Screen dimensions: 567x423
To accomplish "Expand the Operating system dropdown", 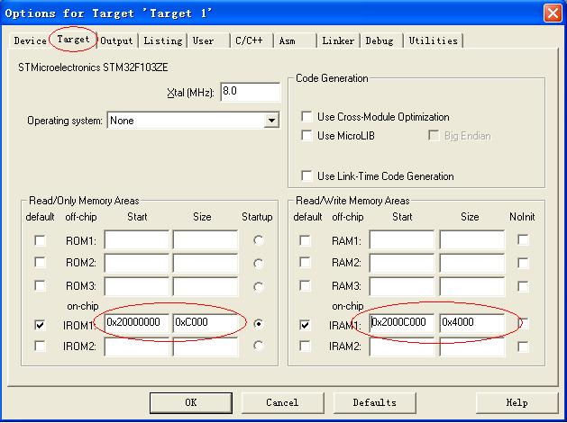I will [x=271, y=121].
